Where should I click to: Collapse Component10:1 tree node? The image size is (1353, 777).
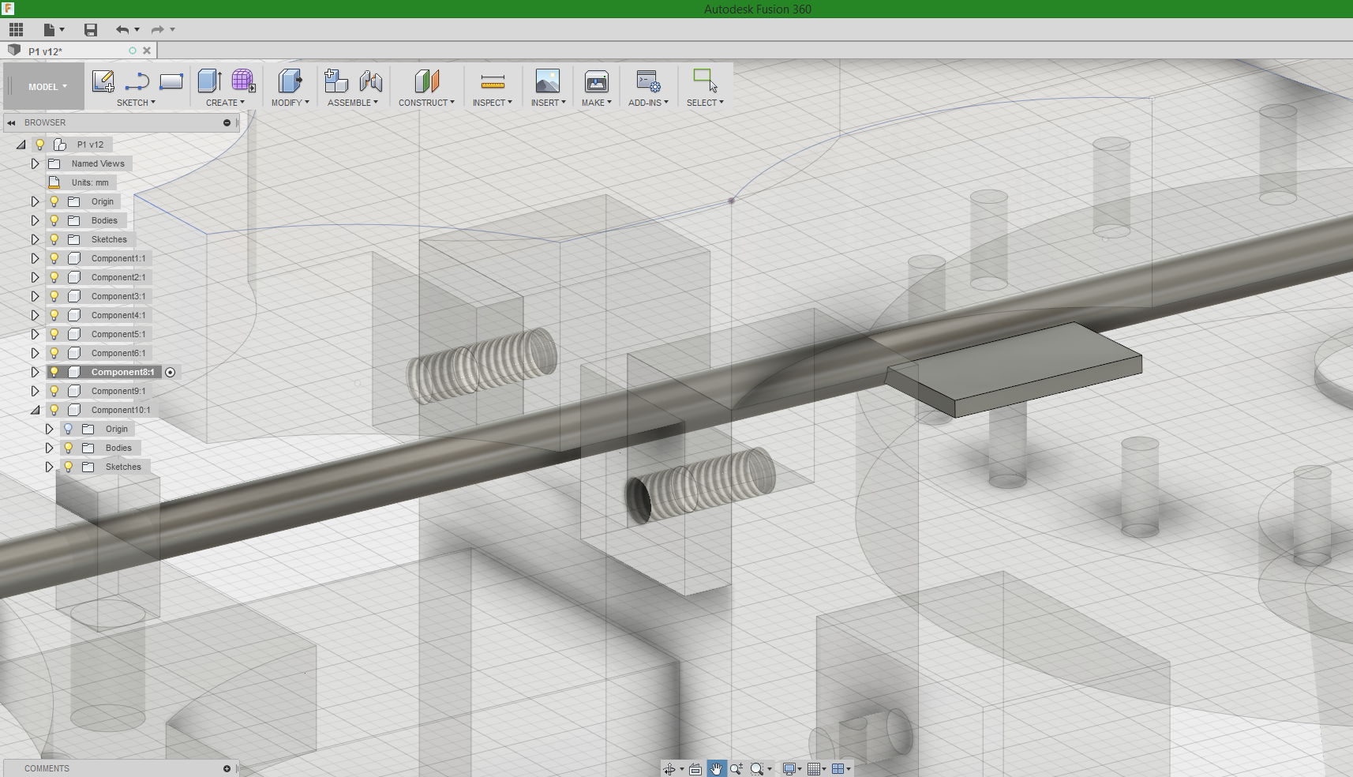point(35,410)
